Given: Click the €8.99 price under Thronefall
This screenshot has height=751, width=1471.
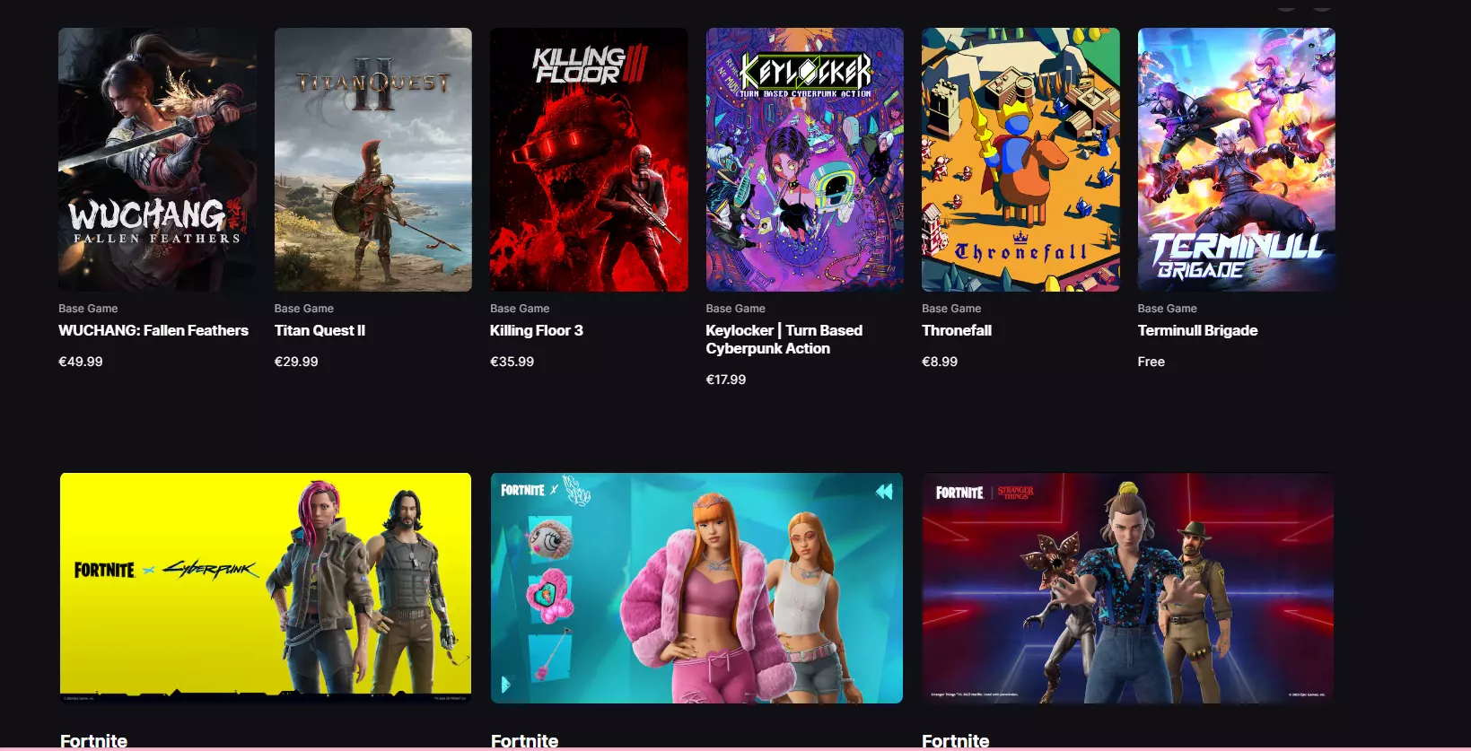Looking at the screenshot, I should click(940, 362).
